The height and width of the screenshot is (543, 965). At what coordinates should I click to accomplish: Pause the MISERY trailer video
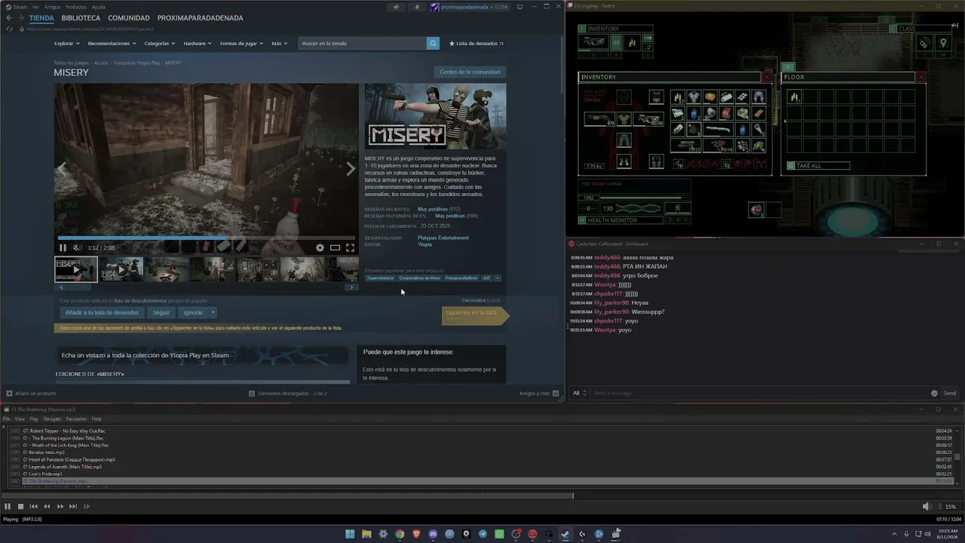(x=63, y=247)
